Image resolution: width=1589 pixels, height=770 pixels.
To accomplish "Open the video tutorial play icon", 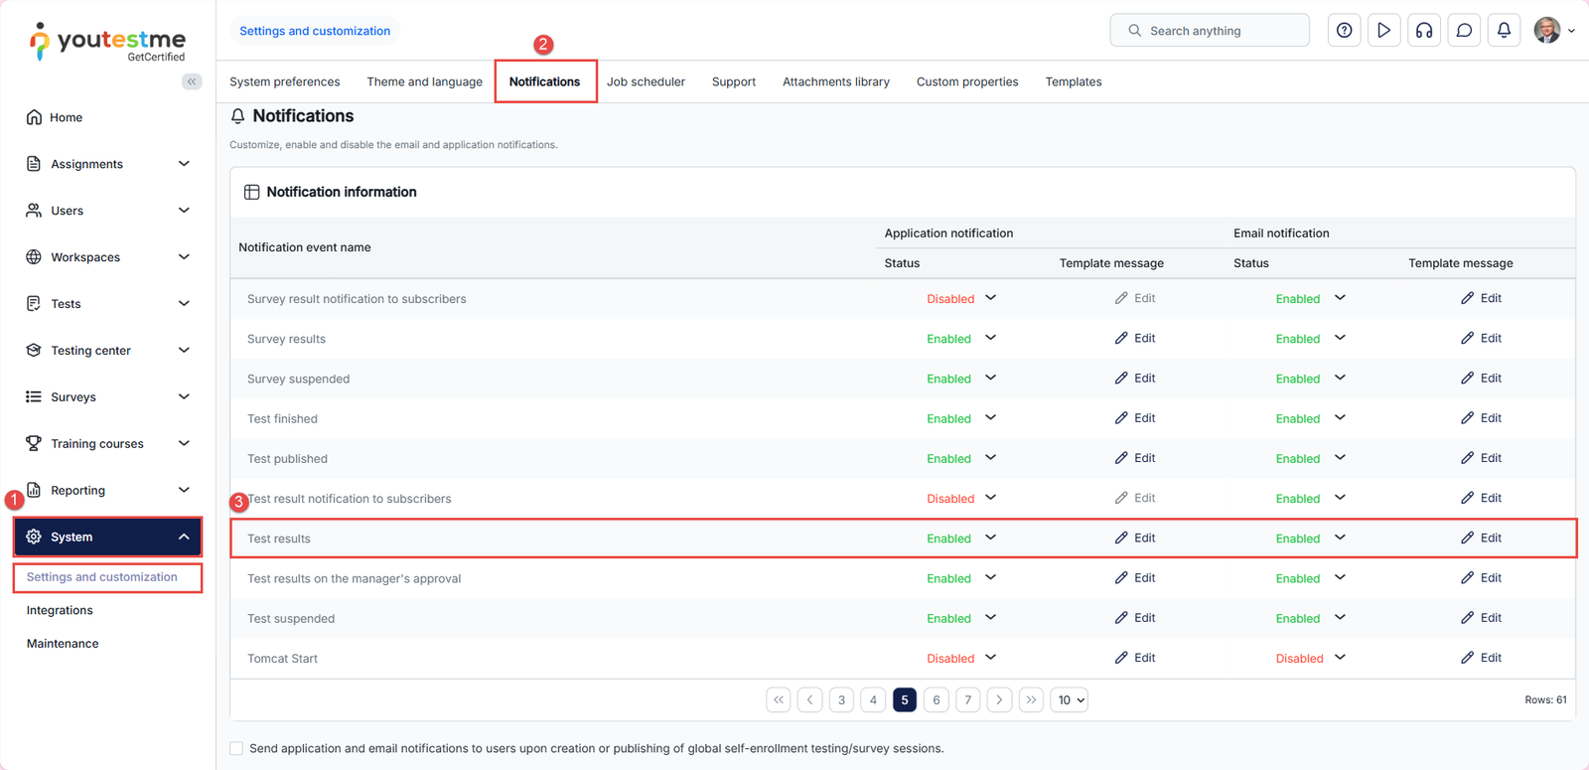I will (1383, 31).
